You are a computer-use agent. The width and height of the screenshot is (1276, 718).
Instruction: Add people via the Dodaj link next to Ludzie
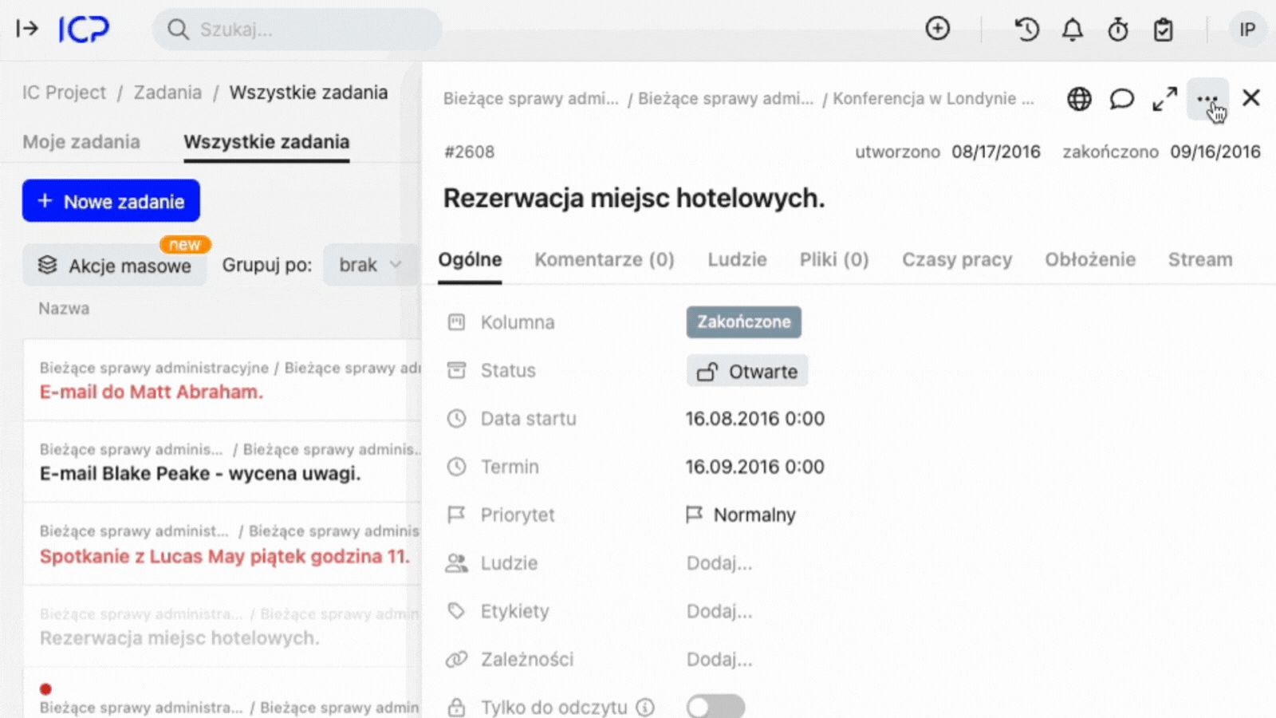pyautogui.click(x=719, y=562)
